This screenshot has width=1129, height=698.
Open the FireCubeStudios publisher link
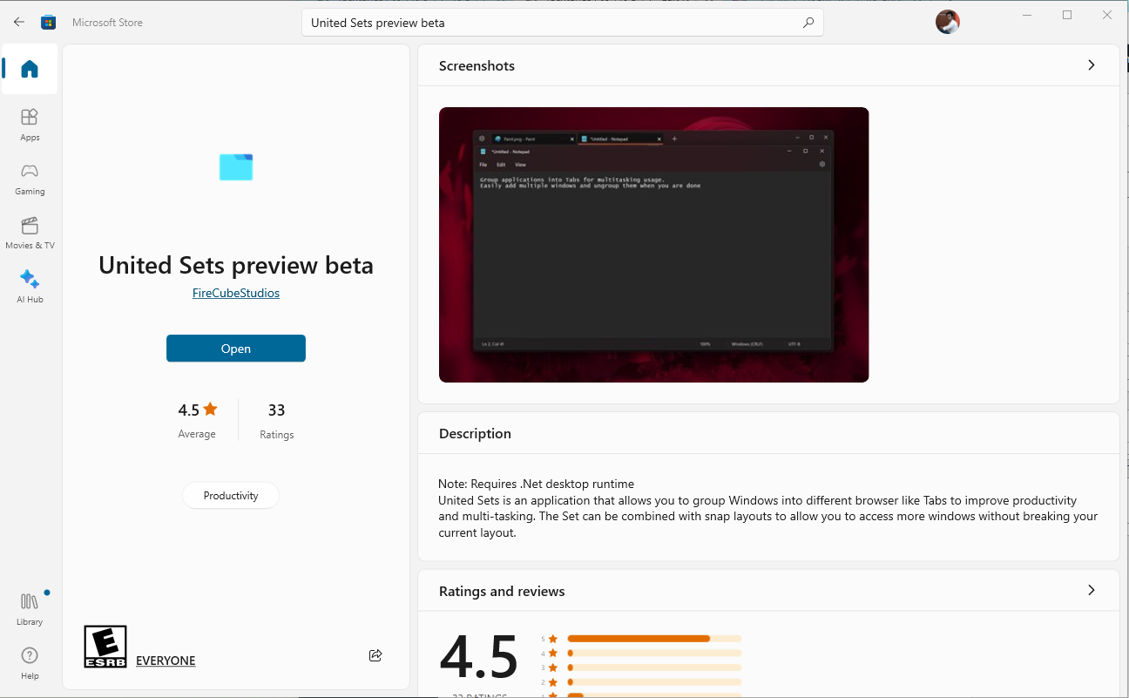pos(236,294)
